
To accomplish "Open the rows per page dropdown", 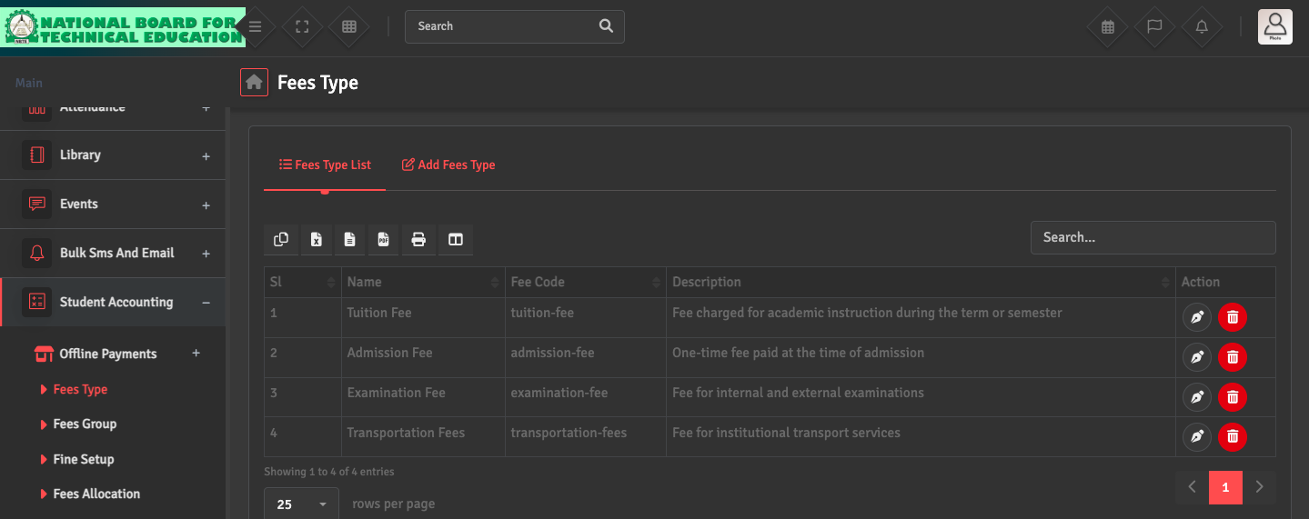I will point(301,504).
